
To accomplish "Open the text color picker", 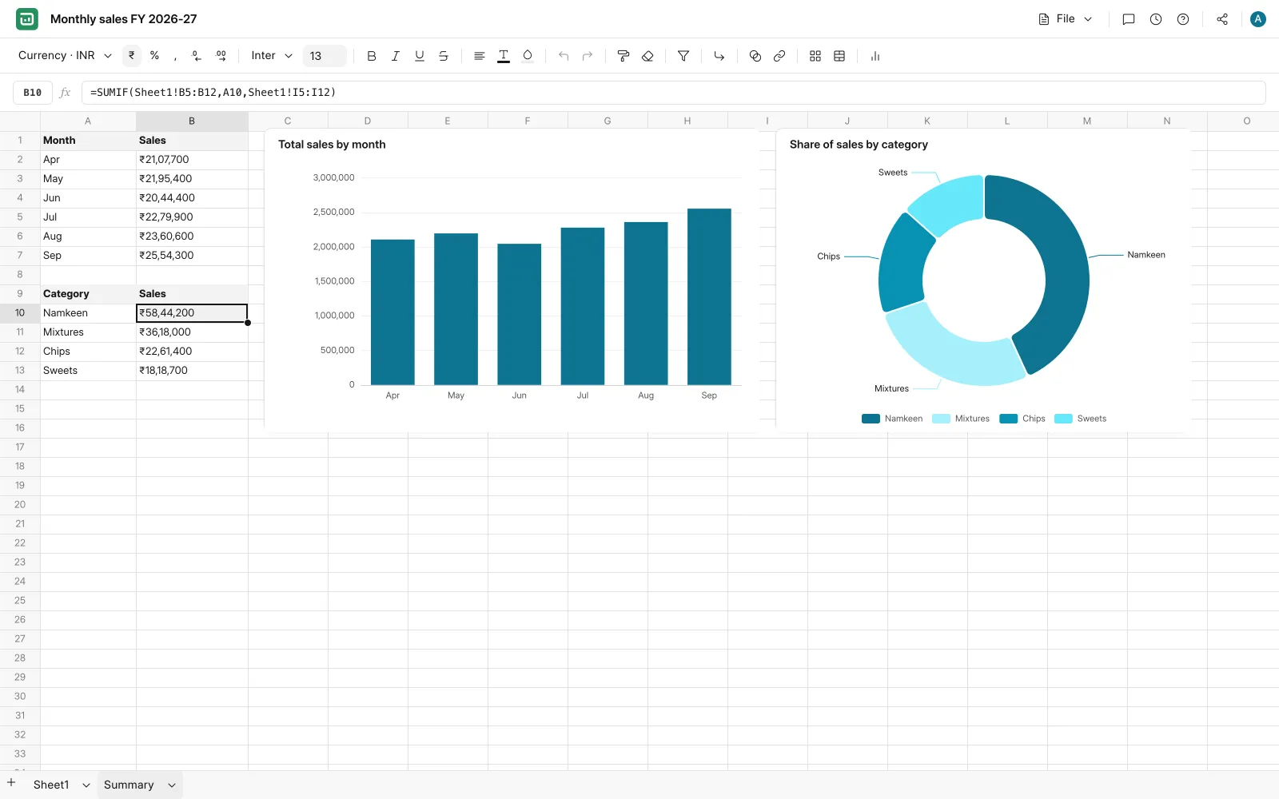I will pyautogui.click(x=504, y=56).
